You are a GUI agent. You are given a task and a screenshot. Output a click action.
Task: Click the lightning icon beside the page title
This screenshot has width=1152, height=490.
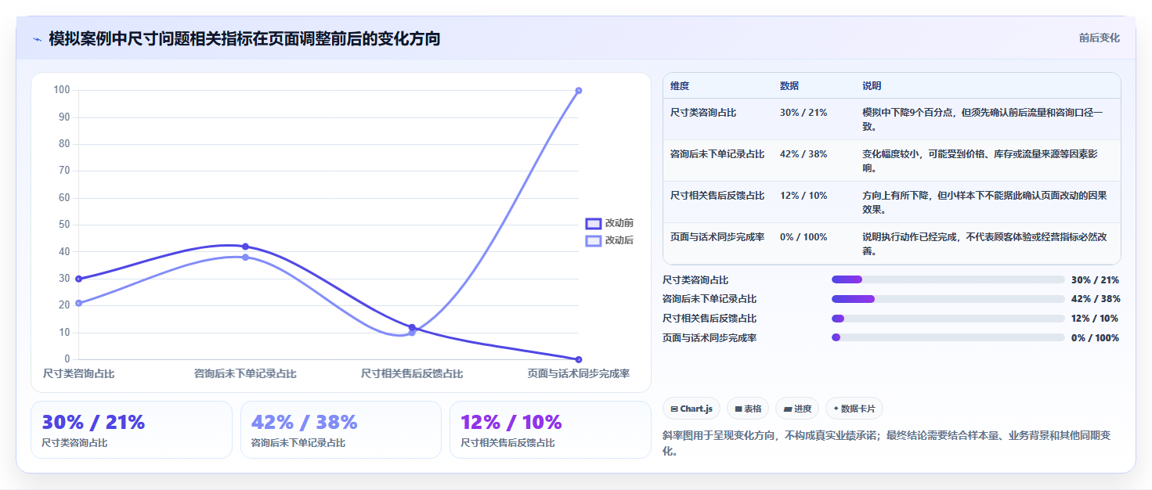coord(37,38)
